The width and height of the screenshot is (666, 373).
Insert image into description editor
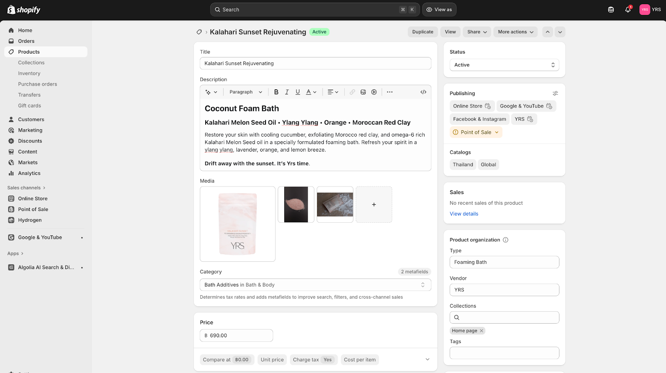pos(363,92)
